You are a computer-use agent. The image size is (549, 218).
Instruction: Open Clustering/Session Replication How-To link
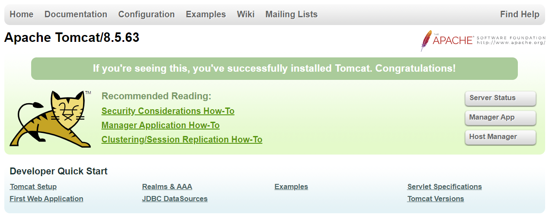pyautogui.click(x=182, y=139)
